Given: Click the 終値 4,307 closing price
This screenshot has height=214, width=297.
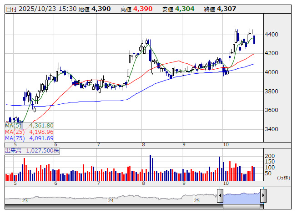Looking at the screenshot, I should 220,9.
